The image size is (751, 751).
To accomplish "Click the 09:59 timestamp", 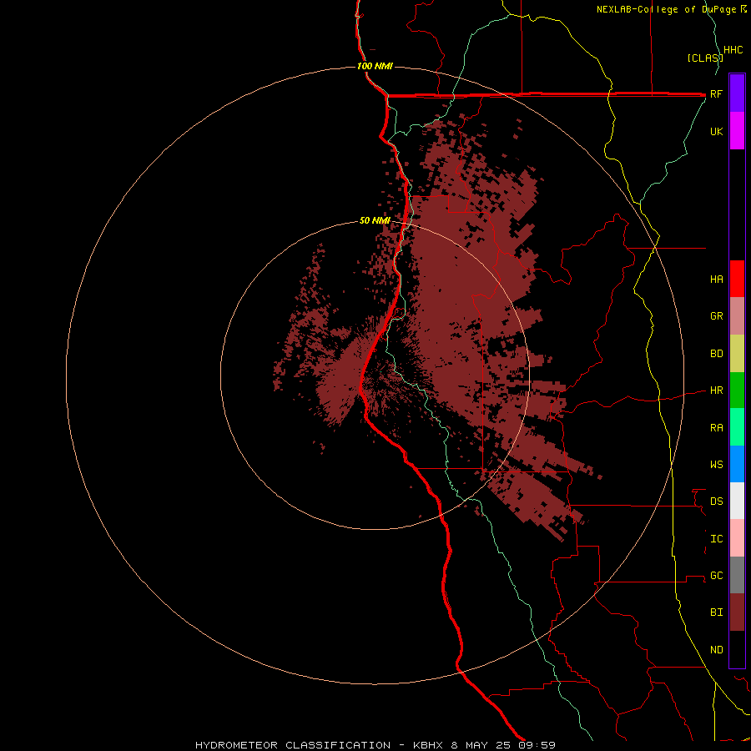I will (x=537, y=745).
